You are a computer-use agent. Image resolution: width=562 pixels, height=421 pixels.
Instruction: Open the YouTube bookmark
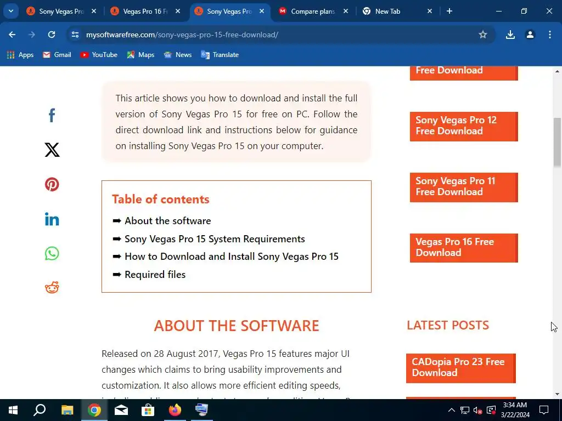point(99,55)
